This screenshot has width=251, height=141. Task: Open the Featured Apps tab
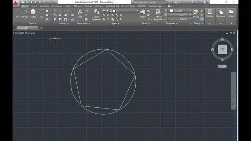coord(156,6)
